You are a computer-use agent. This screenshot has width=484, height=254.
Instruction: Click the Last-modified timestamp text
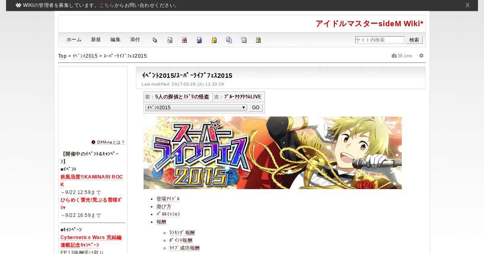183,84
